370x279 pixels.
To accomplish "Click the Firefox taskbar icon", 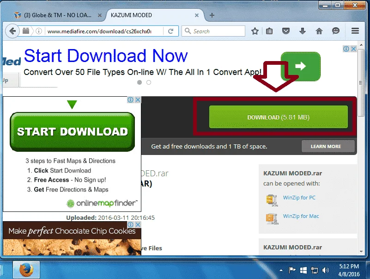I will click(x=26, y=270).
